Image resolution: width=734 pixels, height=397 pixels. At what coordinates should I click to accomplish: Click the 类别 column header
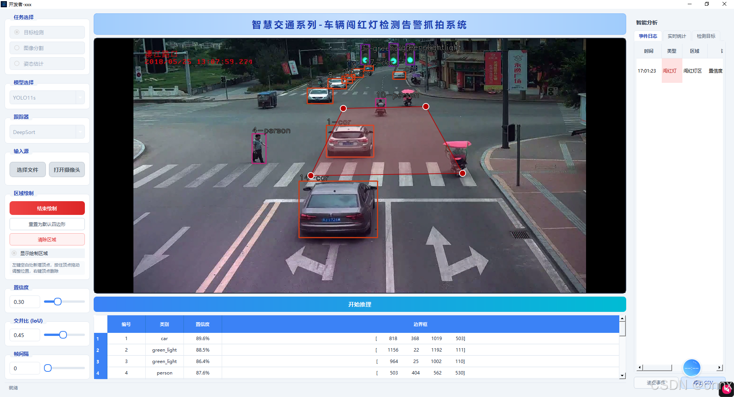coord(164,324)
